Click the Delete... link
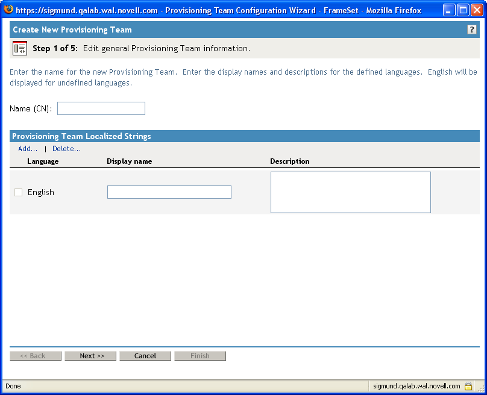This screenshot has height=395, width=487. point(66,149)
